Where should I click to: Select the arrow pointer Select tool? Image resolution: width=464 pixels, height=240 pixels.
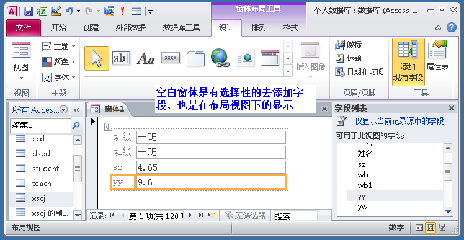(97, 58)
